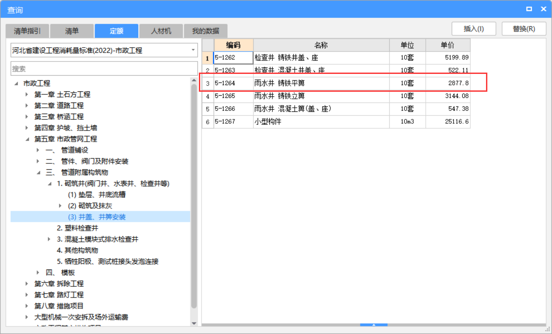This screenshot has width=552, height=334.
Task: Expand 一、管道铺设 node
Action: click(x=38, y=150)
